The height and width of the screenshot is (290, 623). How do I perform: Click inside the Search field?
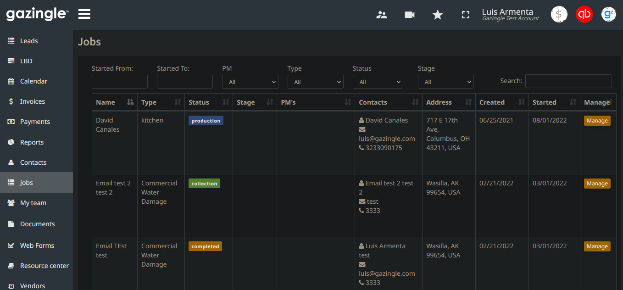(x=568, y=81)
